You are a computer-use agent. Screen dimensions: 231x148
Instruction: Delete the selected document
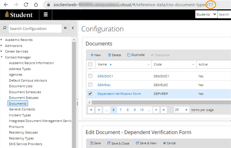[115, 55]
